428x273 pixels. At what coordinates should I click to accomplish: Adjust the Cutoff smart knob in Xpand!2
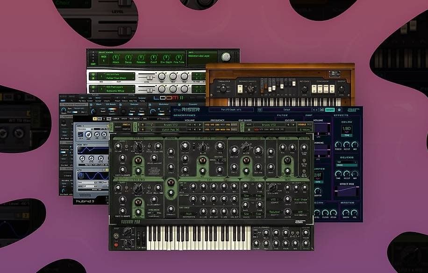pos(154,58)
